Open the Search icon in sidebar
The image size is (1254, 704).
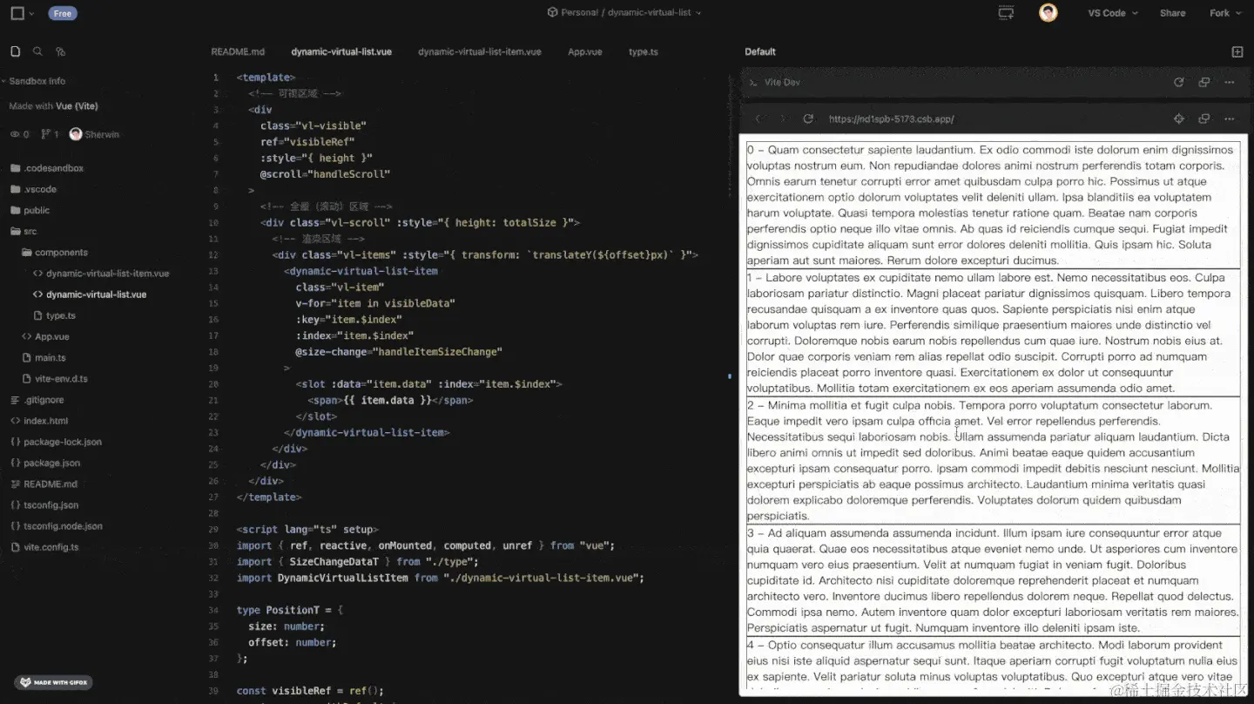37,51
